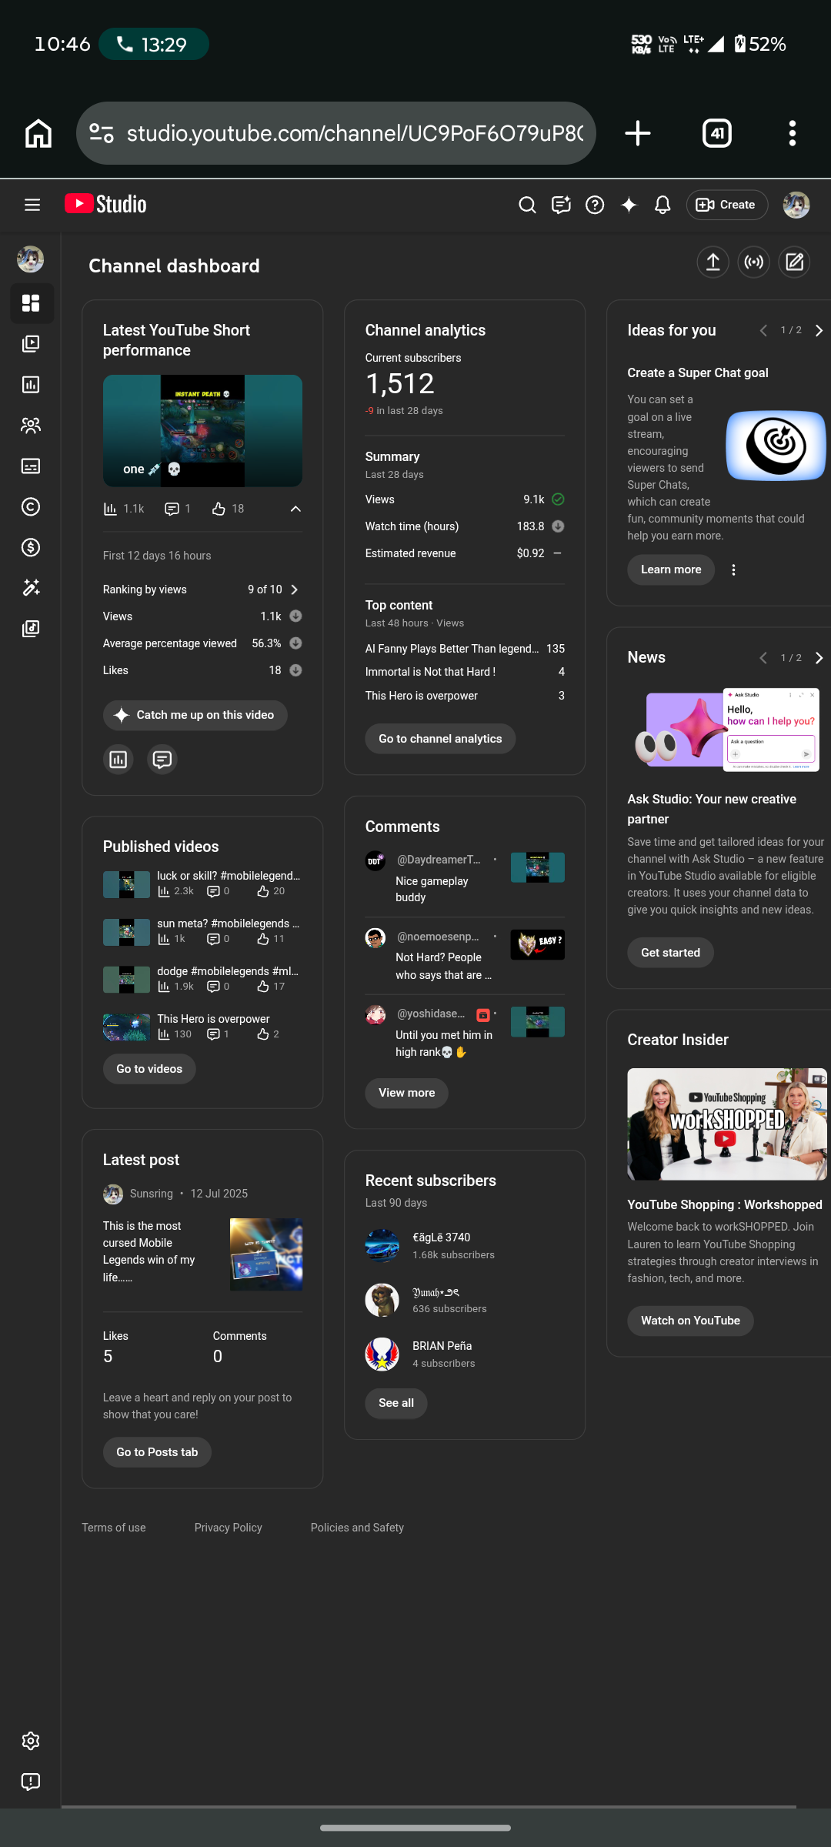Click sidebar Send feedback icon
The width and height of the screenshot is (831, 1847).
pyautogui.click(x=31, y=1782)
